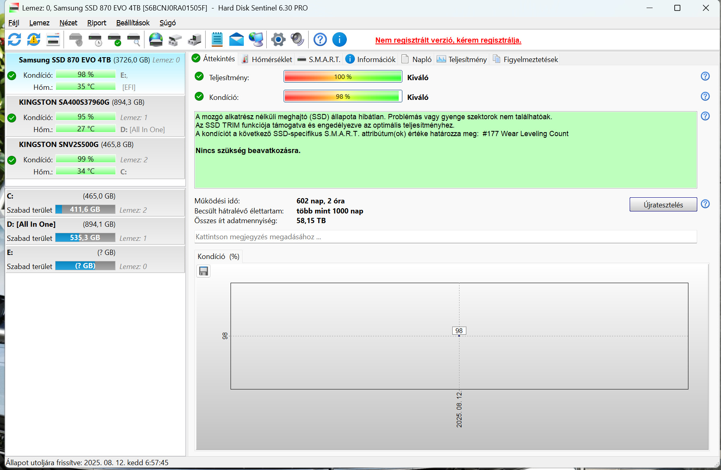Click the globe over disk toolbar icon
721x470 pixels.
click(x=156, y=39)
